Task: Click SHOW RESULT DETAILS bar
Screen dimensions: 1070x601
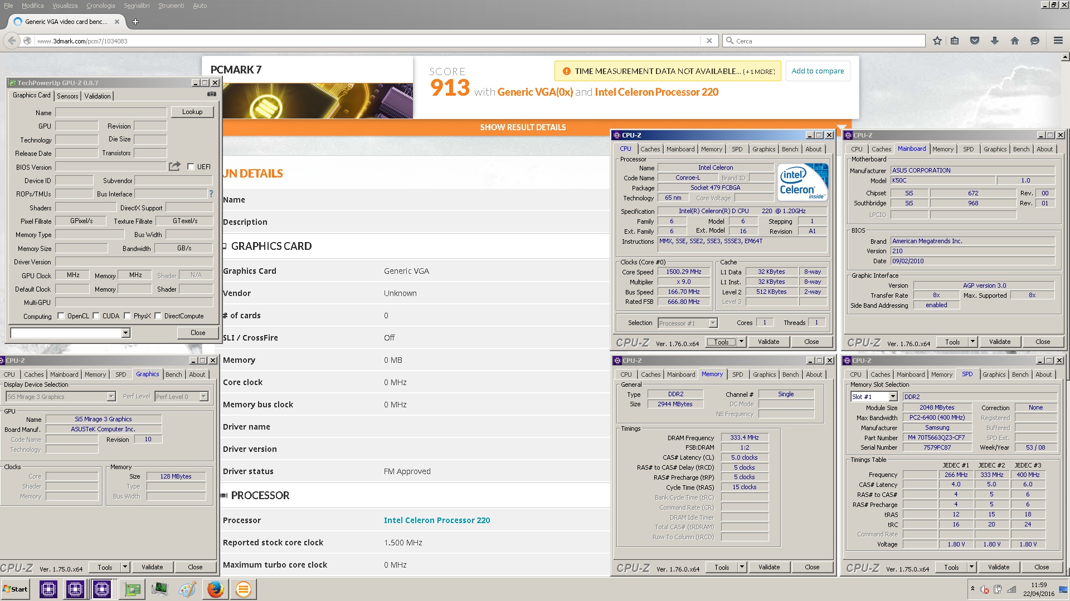Action: 523,127
